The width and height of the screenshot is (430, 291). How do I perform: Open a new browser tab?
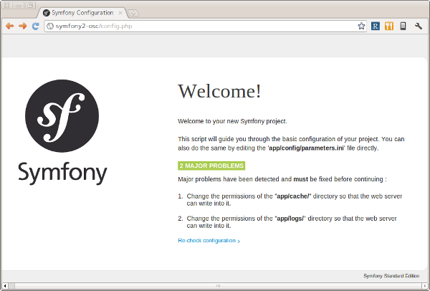tap(133, 13)
